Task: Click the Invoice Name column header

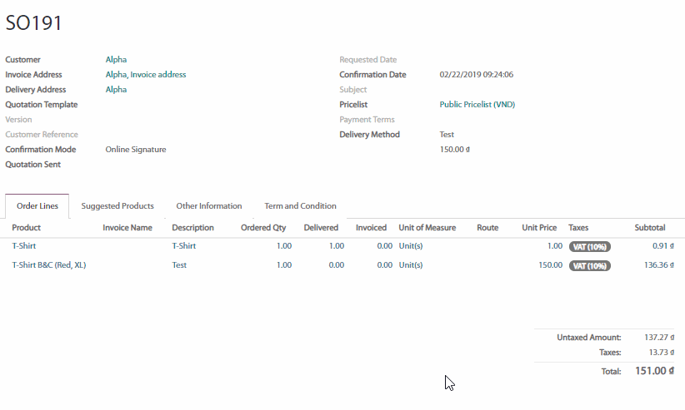Action: pyautogui.click(x=127, y=228)
